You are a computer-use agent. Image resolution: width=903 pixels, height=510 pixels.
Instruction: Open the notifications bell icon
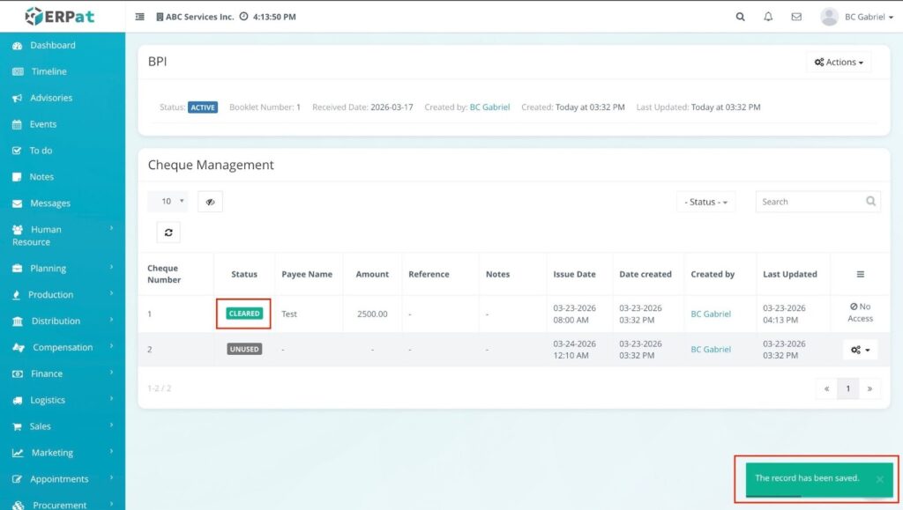click(x=768, y=17)
